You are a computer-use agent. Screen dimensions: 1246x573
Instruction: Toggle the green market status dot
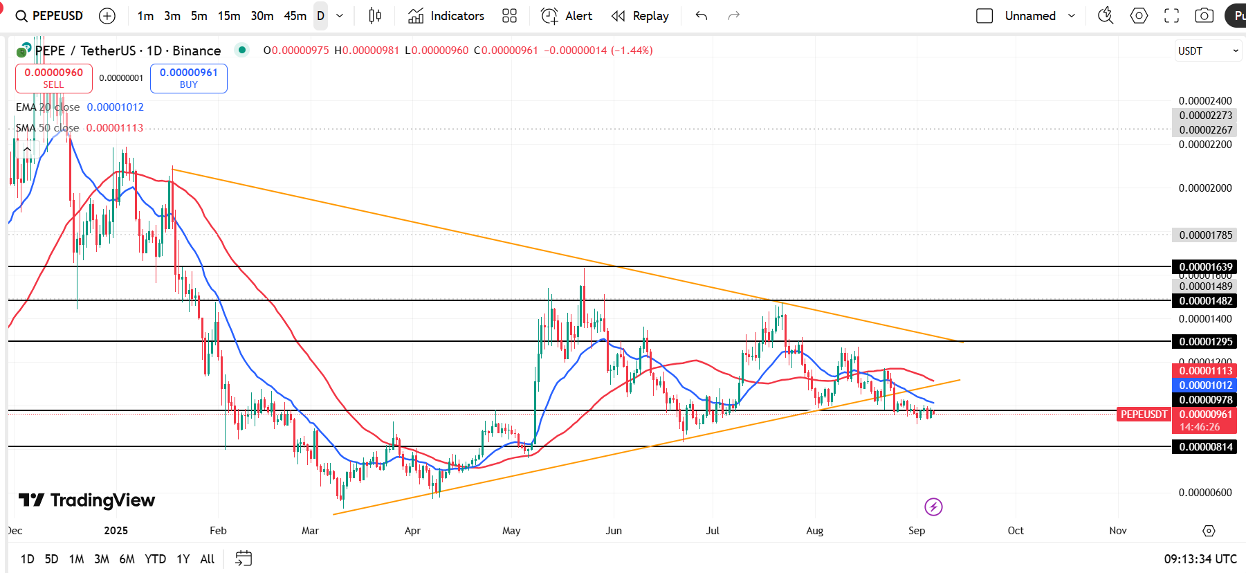click(x=241, y=50)
